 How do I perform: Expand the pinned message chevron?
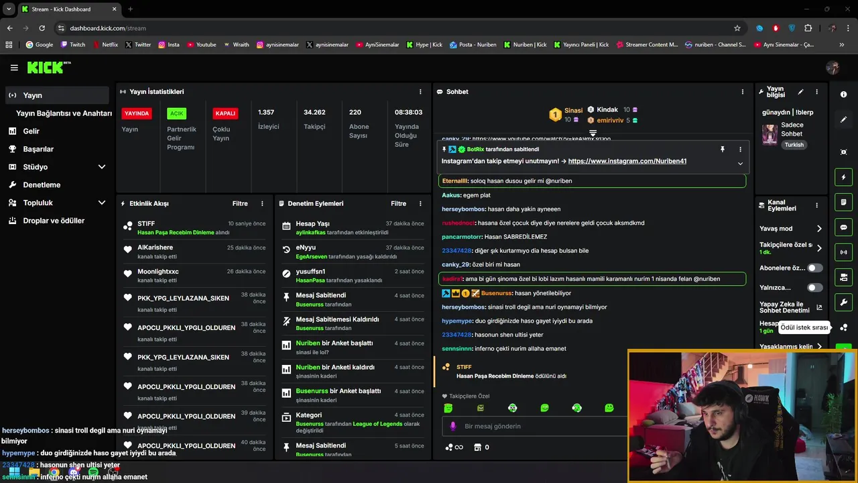[740, 164]
